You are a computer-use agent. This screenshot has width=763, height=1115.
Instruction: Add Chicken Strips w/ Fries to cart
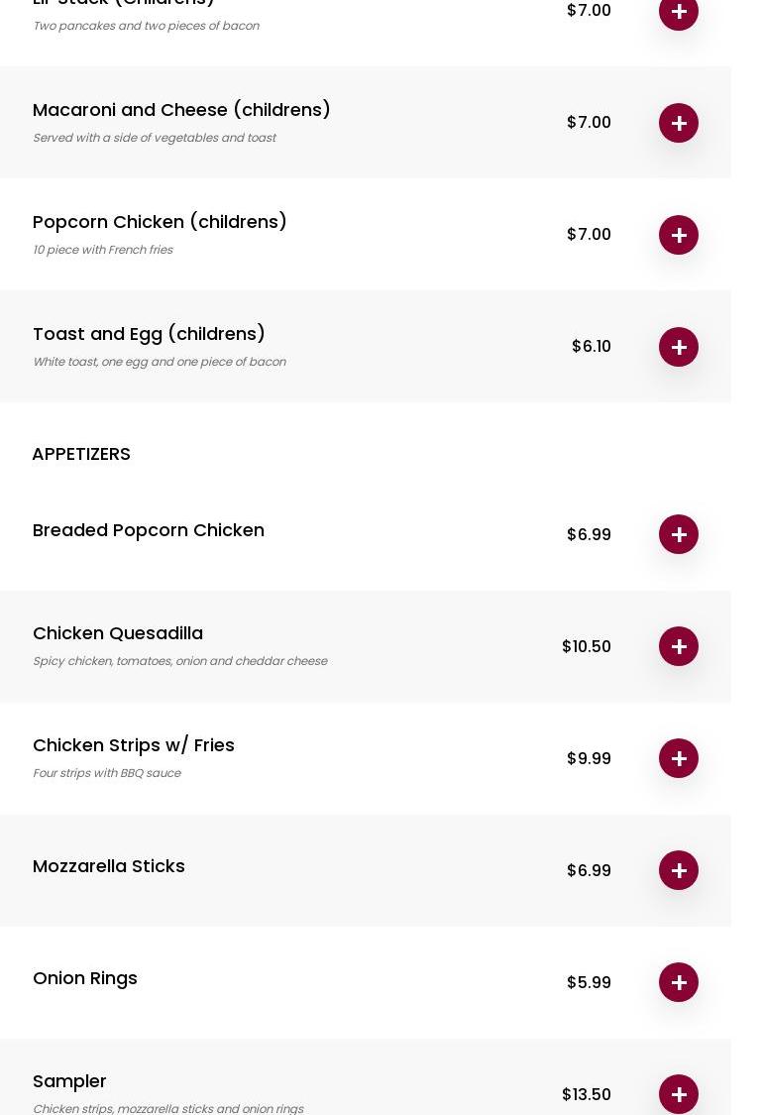(679, 758)
